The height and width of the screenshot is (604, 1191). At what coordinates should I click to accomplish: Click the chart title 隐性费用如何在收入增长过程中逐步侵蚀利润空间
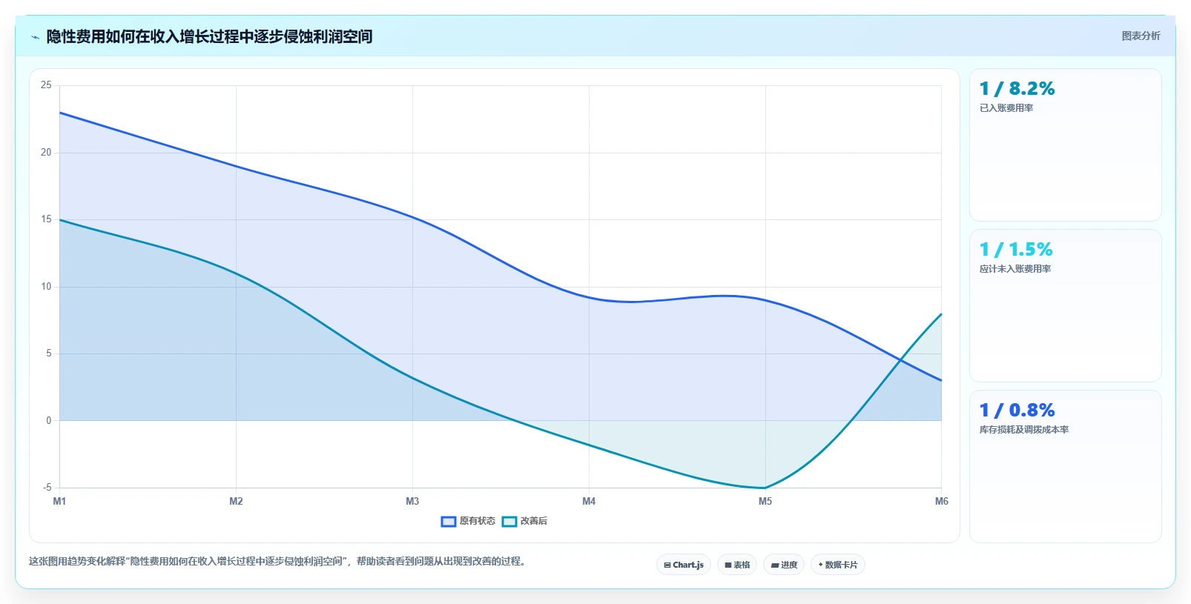pyautogui.click(x=209, y=36)
